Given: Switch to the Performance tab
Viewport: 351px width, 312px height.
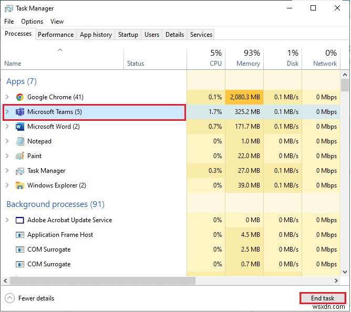Looking at the screenshot, I should click(x=56, y=35).
